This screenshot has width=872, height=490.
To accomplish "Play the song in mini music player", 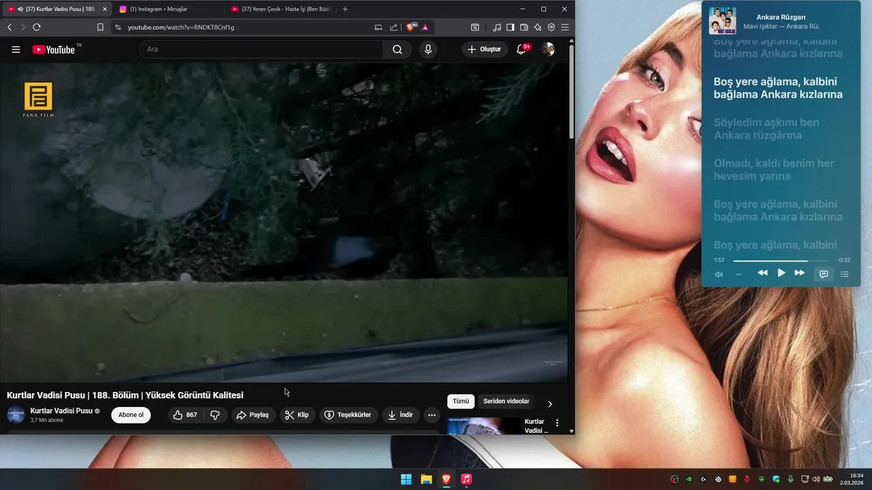I will [781, 273].
